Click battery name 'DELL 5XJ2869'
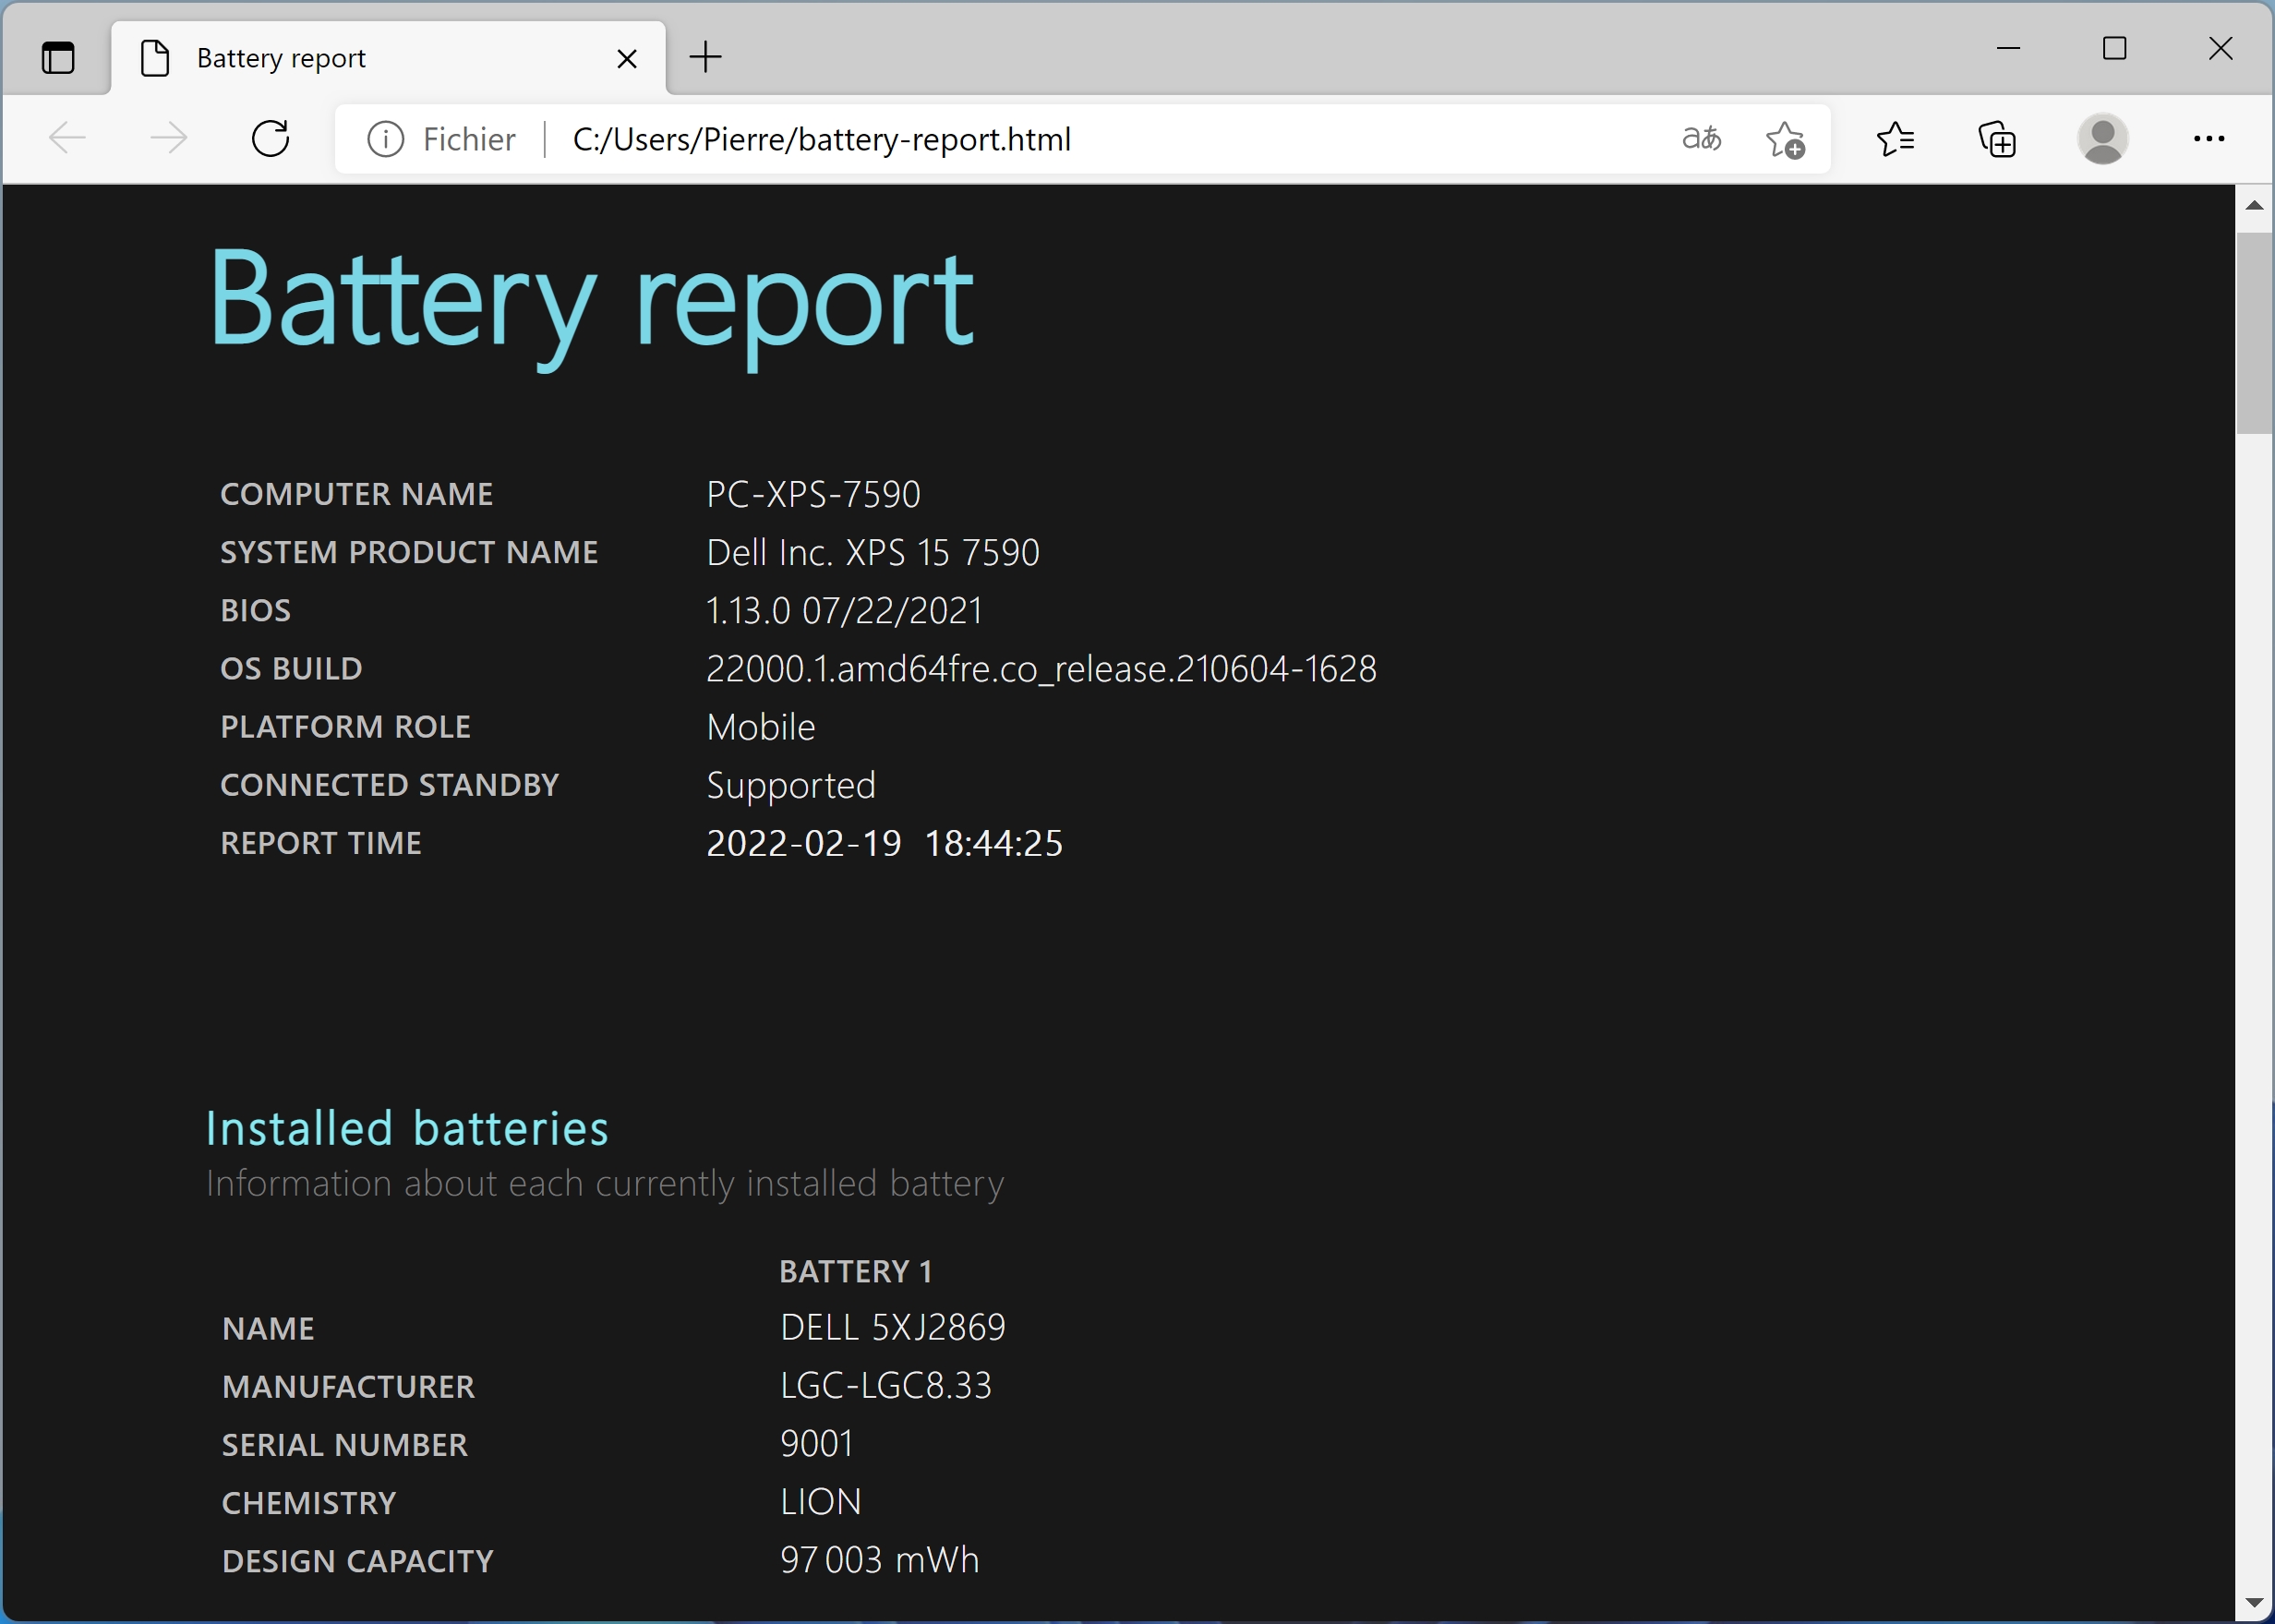Screen dimensions: 2275x1624 pyautogui.click(x=893, y=1327)
